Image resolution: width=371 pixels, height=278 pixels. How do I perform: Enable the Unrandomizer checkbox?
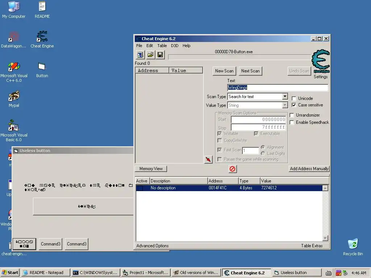pos(292,115)
